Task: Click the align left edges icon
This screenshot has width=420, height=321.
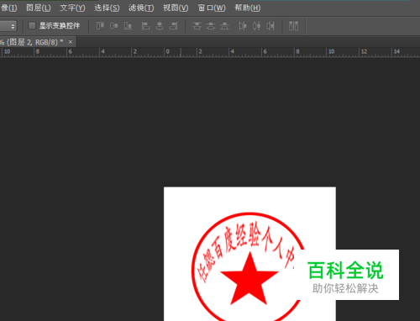Action: coord(145,26)
